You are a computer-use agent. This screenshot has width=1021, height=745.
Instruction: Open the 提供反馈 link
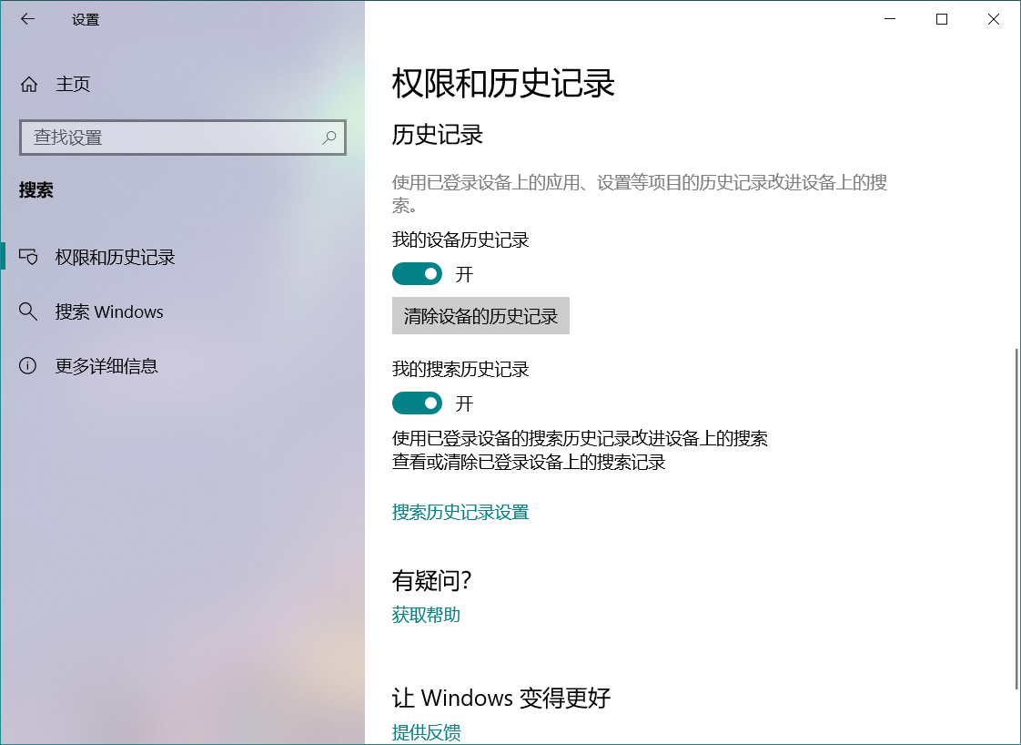tap(426, 732)
